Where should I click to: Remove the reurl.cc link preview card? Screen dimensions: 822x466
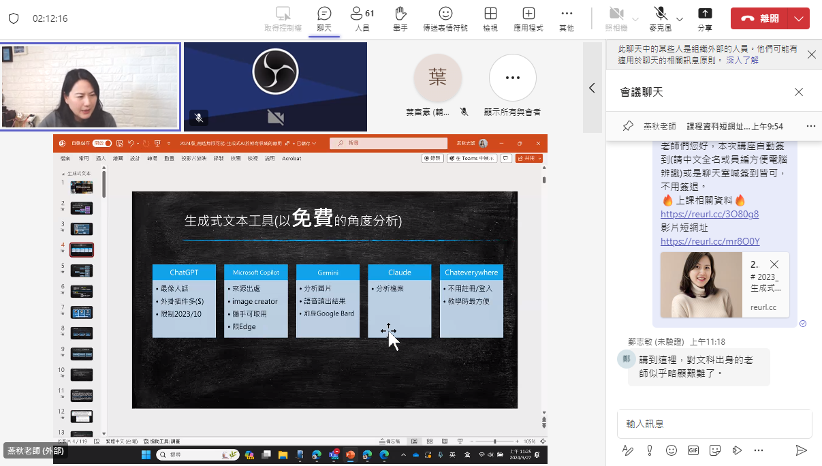pos(774,264)
